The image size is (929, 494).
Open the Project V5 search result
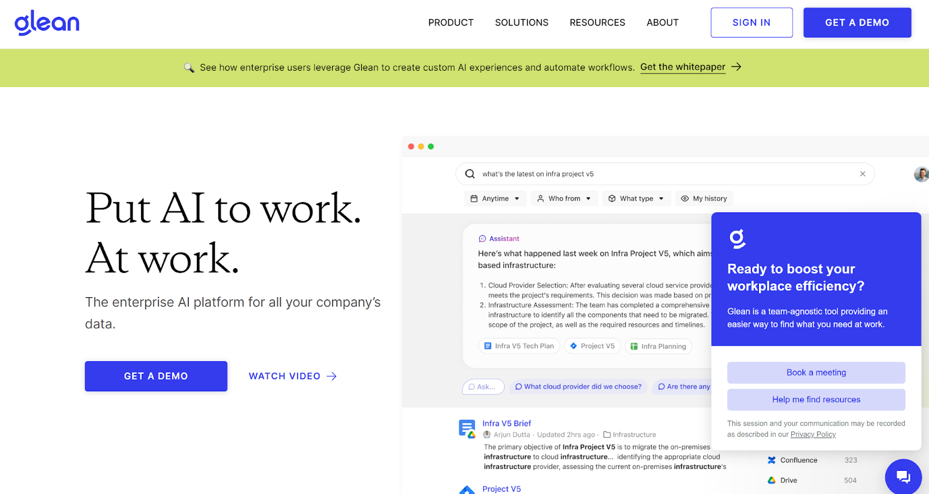pyautogui.click(x=502, y=489)
